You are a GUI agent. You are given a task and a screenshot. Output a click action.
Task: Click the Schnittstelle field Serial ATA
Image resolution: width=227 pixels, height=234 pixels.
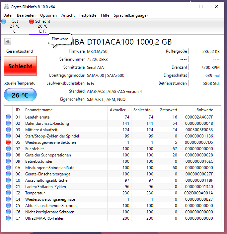115,67
